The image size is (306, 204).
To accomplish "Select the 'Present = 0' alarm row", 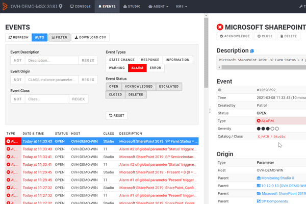I will 102,172.
